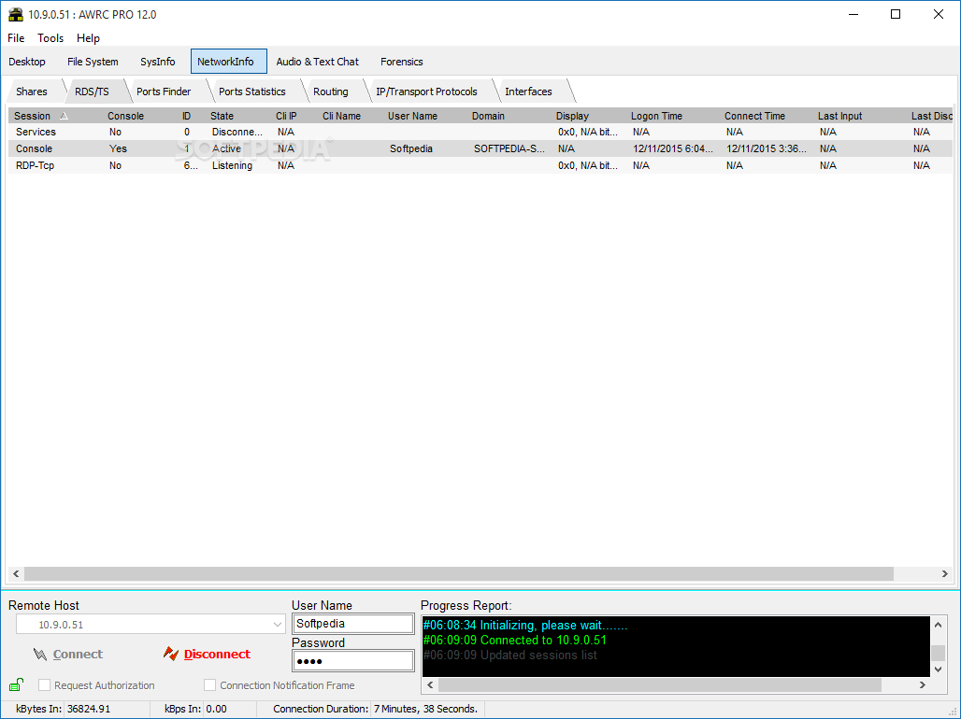Switch to the Shares subtab
The width and height of the screenshot is (961, 719).
32,92
